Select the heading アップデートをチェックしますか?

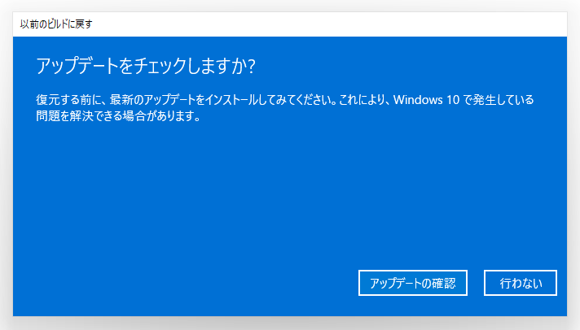[146, 66]
